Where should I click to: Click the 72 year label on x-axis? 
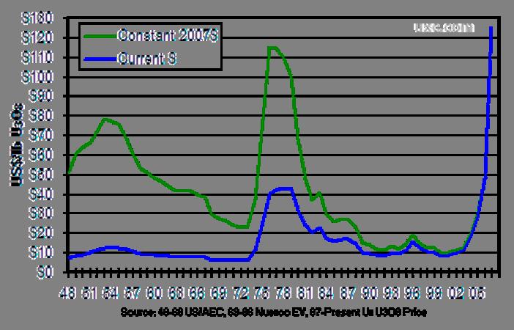pos(240,293)
